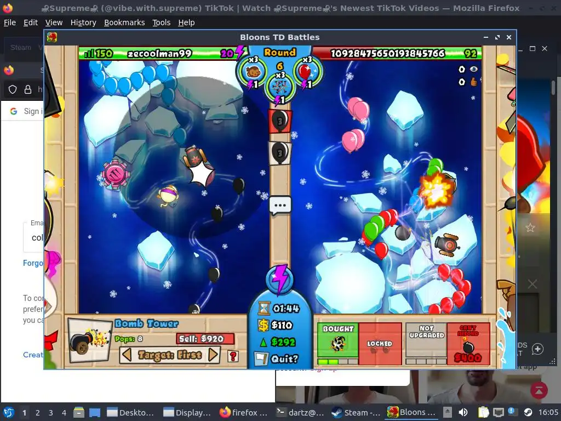Sell the tower for $920
Viewport: 561px width, 421px height.
(205, 339)
